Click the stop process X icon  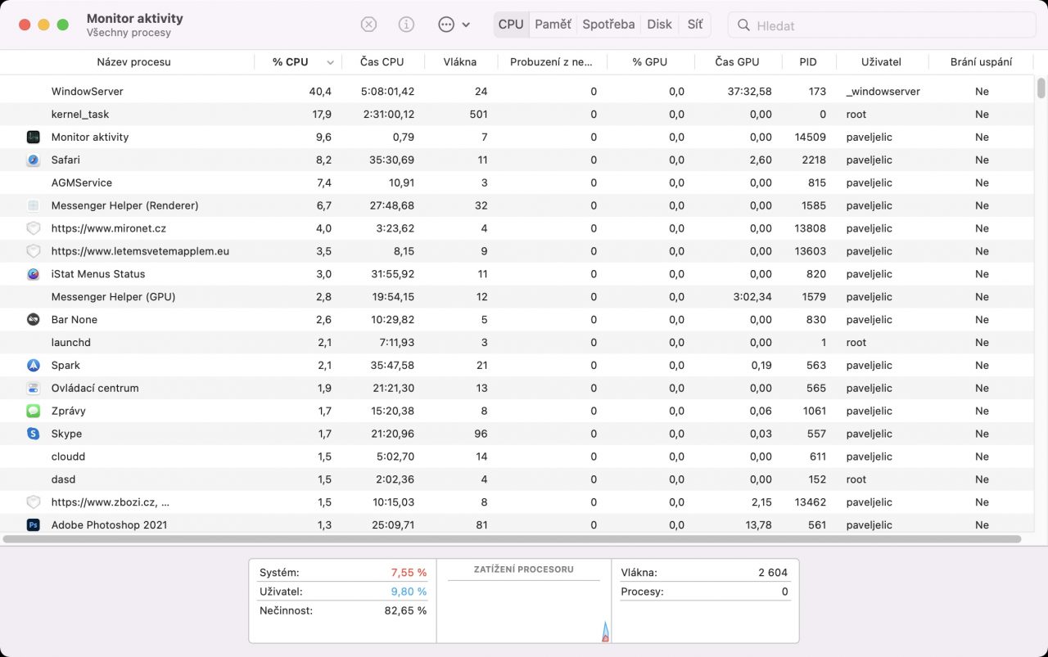[368, 25]
